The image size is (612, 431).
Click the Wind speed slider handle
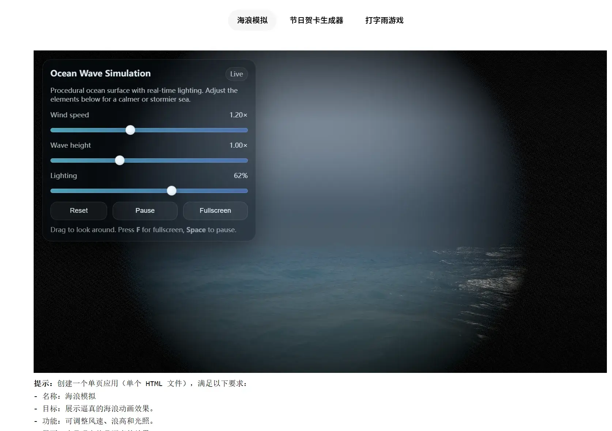tap(131, 130)
